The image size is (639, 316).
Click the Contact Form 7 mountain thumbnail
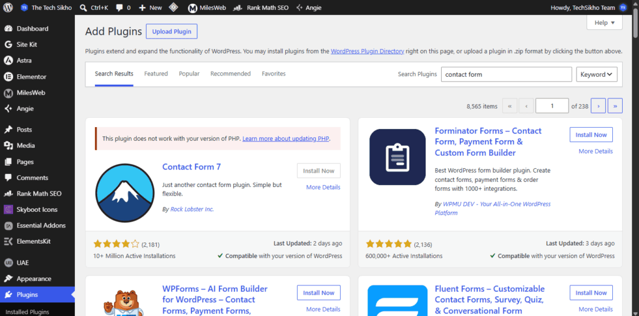click(125, 192)
